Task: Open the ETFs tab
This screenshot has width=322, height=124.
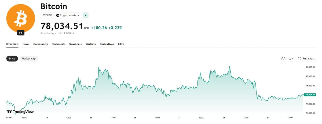Action: 121,44
